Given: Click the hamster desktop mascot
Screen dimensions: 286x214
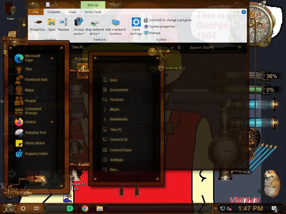Looking at the screenshot, I should pyautogui.click(x=271, y=183).
